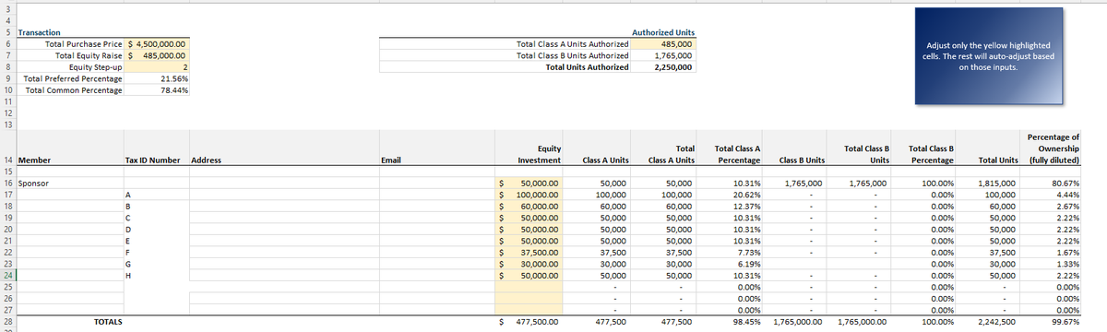Screen dimensions: 1107x332
Task: Click the Total Class A Percentage 20.62%
Action: [x=730, y=195]
